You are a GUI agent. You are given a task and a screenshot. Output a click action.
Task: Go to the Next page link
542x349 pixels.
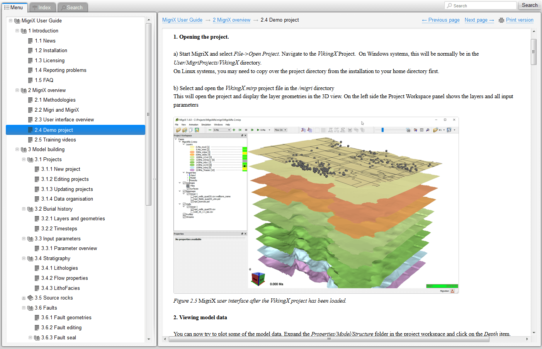point(479,20)
